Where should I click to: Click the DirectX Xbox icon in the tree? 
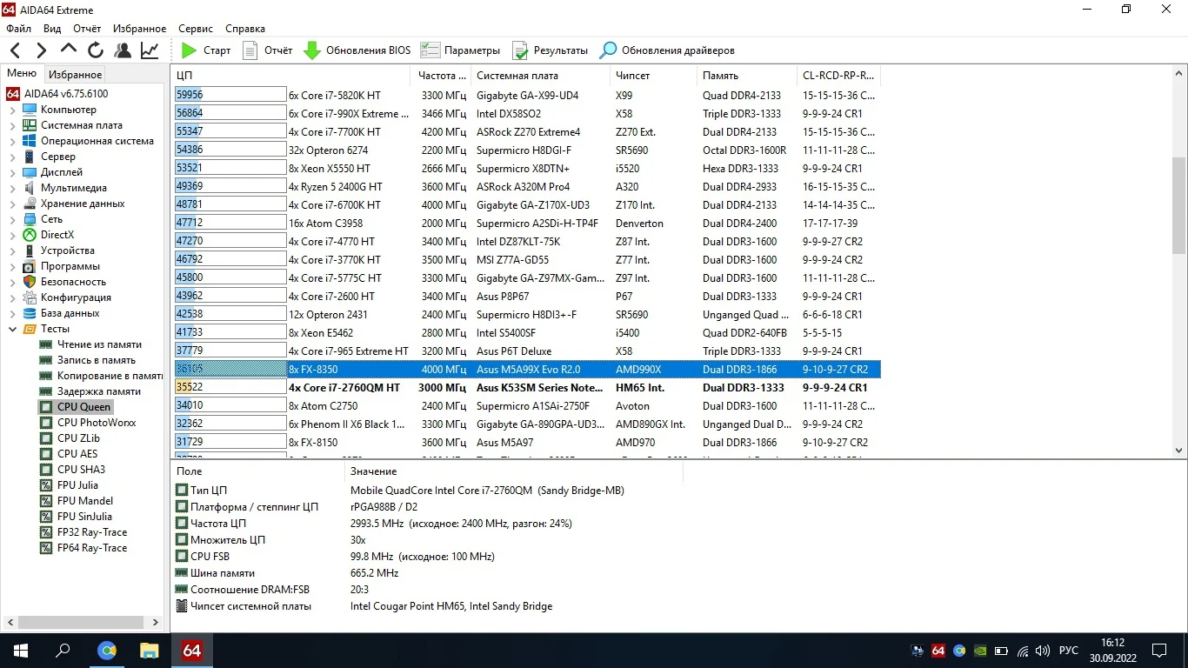30,235
